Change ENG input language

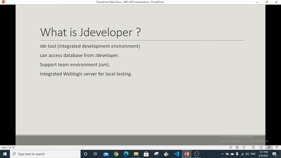pyautogui.click(x=253, y=154)
